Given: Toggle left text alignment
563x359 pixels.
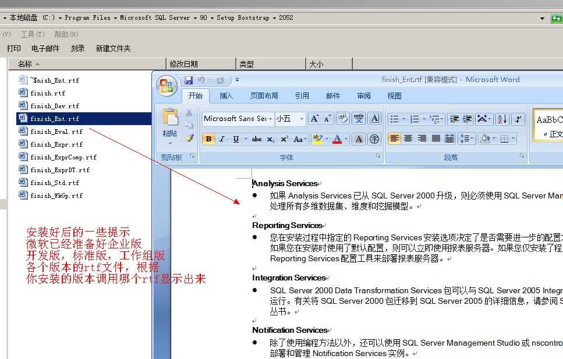Looking at the screenshot, I should pyautogui.click(x=394, y=138).
